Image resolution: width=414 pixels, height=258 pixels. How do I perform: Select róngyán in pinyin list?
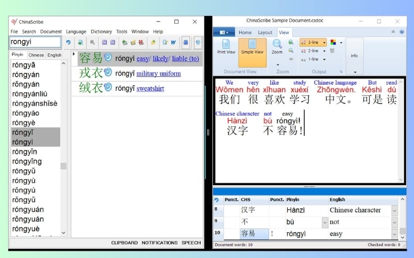click(25, 75)
